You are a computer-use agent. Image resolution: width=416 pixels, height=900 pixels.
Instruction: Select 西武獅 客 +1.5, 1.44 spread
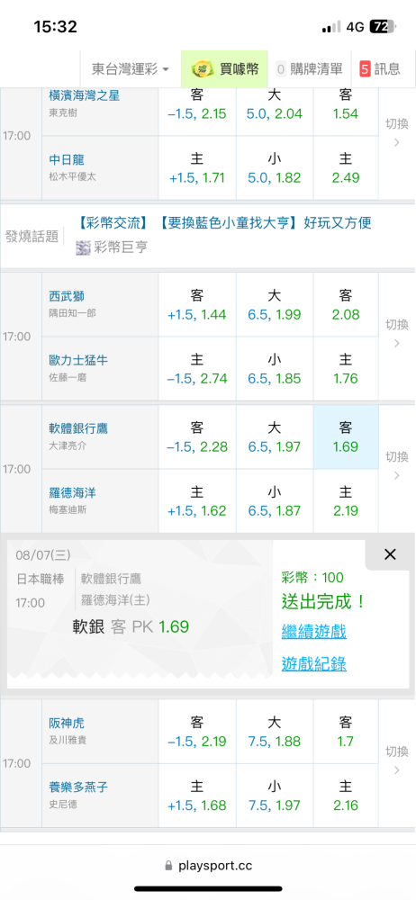pyautogui.click(x=197, y=305)
